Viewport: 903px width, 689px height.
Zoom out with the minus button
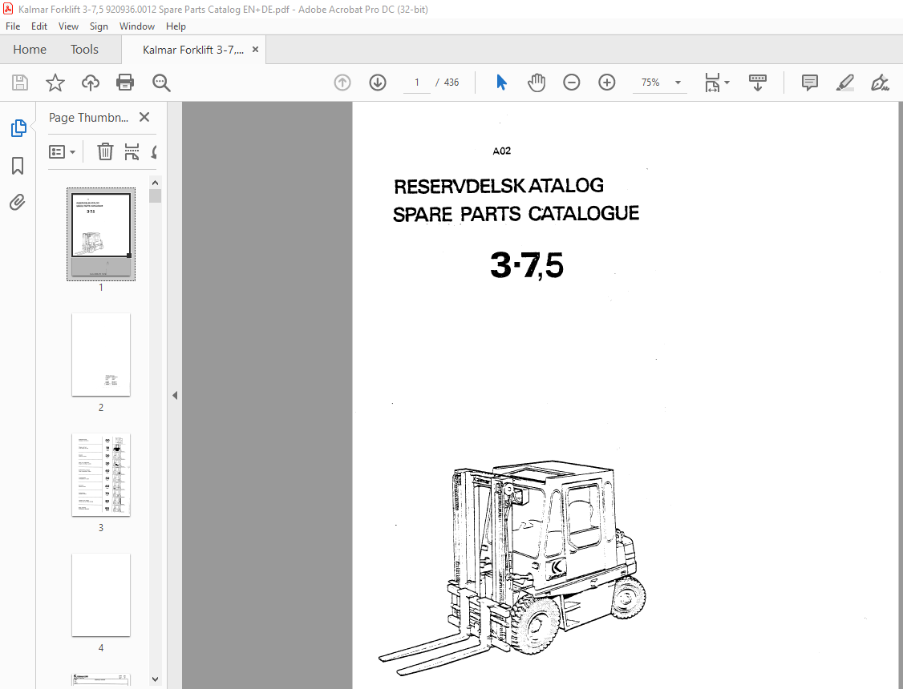point(571,83)
